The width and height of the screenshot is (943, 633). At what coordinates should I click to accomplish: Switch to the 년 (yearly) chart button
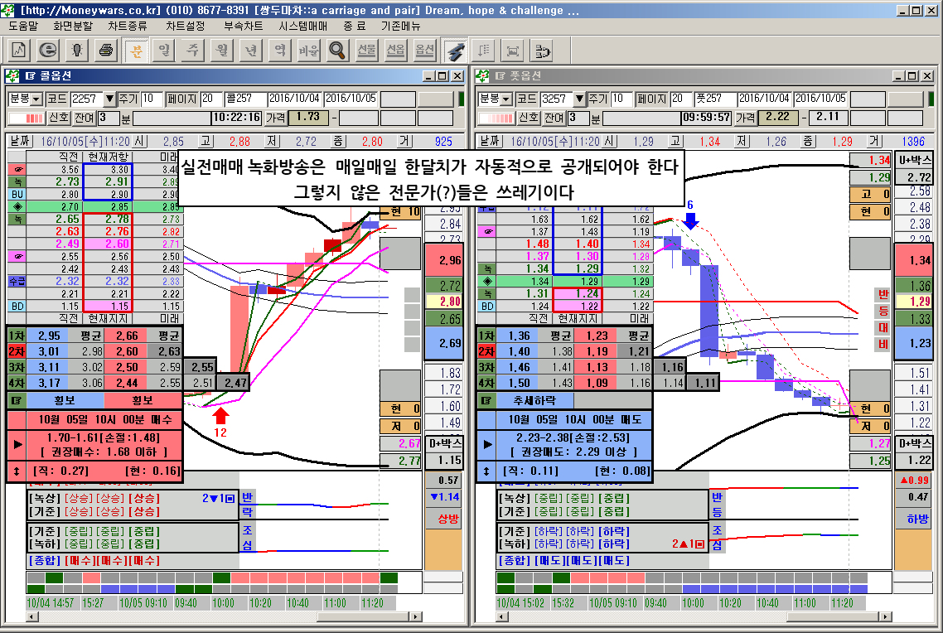[251, 51]
